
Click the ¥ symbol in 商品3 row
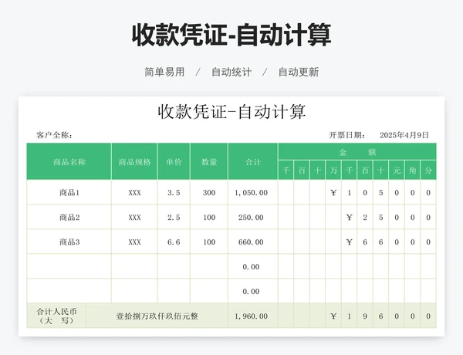[349, 242]
